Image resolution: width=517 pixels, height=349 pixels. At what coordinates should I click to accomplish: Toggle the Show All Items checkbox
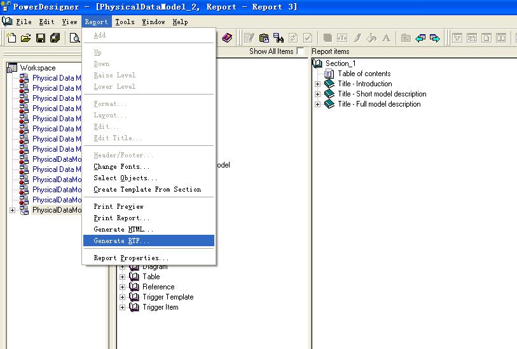point(300,51)
